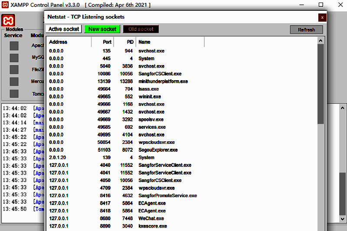Toggle the FileZilla service checkbox
The height and width of the screenshot is (231, 347).
[x=14, y=70]
